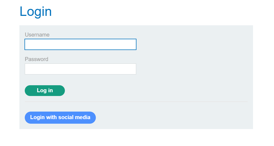Viewport: 274px width, 146px height.
Task: Click the large Login title at top
Action: point(36,12)
